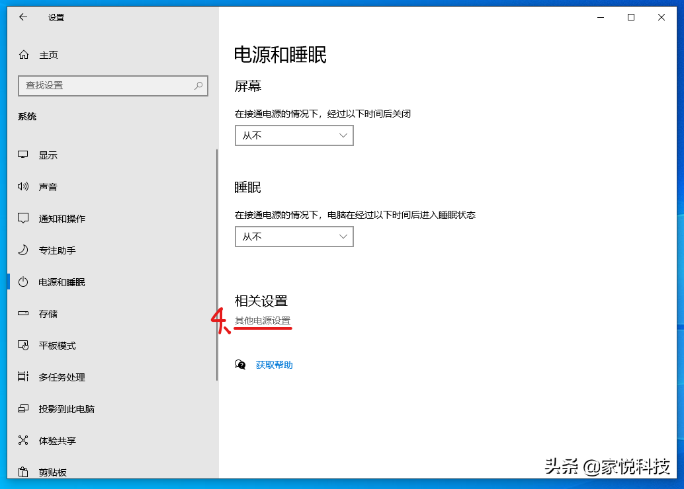The height and width of the screenshot is (489, 684).
Task: Go to Multitasking (多任务处理) settings
Action: pos(62,377)
